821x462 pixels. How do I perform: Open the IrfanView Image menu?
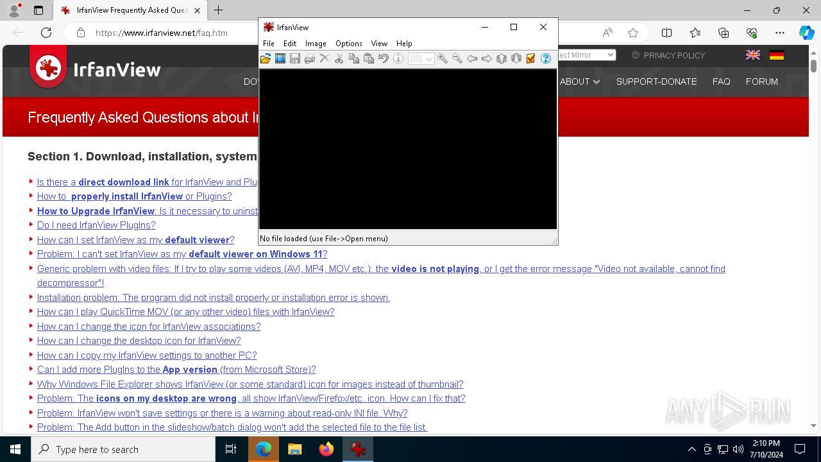(x=316, y=43)
